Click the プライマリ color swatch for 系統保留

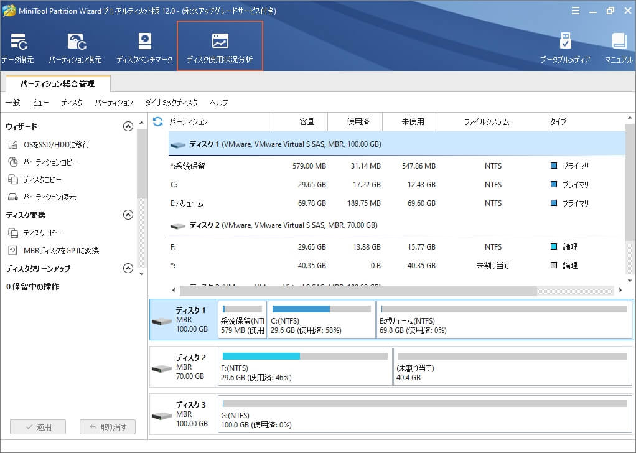pyautogui.click(x=554, y=166)
